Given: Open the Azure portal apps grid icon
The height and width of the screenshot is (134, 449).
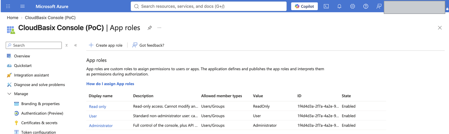Looking at the screenshot, I should 8,6.
